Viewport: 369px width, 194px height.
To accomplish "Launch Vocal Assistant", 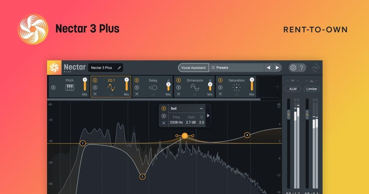I will (193, 67).
